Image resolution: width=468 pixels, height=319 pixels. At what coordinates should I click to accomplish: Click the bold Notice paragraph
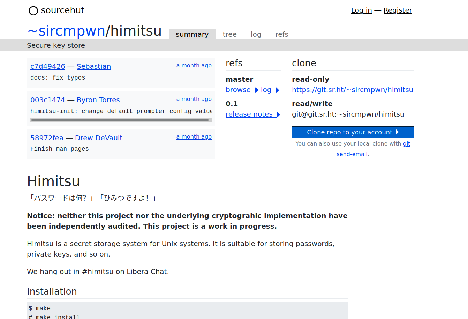[x=187, y=221]
